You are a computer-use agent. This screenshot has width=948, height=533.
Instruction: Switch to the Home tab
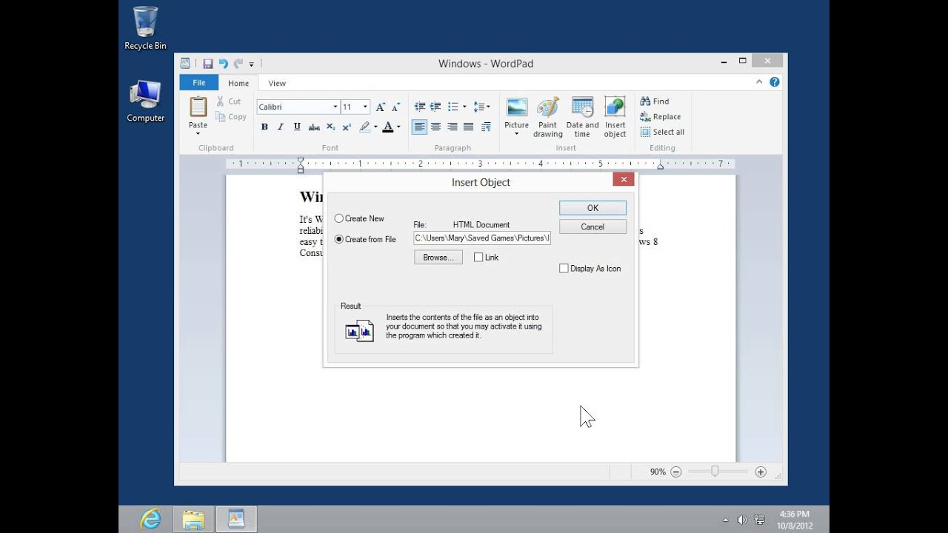(238, 84)
